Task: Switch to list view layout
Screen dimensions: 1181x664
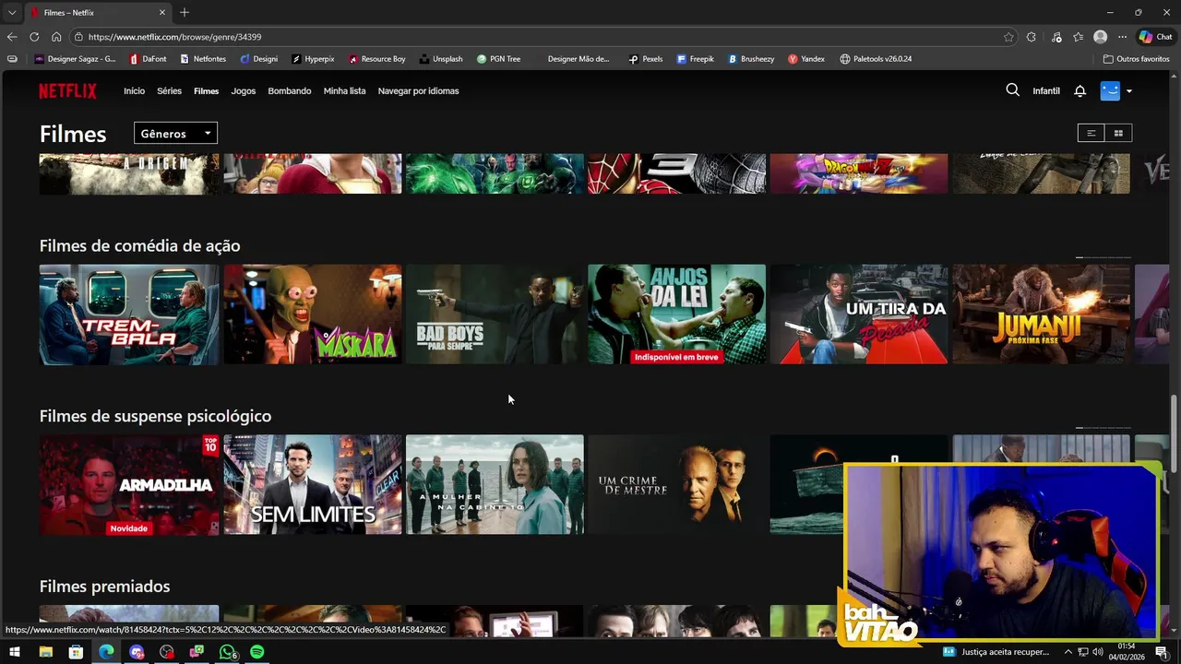Action: click(x=1091, y=133)
